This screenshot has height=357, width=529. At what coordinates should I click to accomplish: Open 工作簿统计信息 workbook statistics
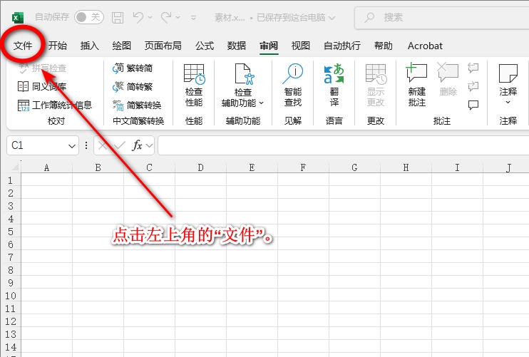click(x=54, y=105)
